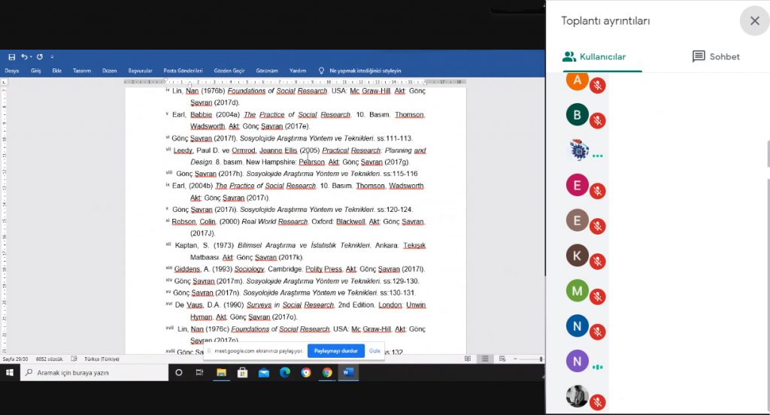The image size is (770, 415).
Task: Click the Save icon in Word
Action: tap(11, 57)
